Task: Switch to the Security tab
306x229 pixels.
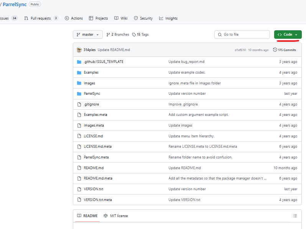Action: click(143, 18)
